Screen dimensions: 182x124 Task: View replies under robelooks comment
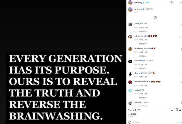click(143, 69)
